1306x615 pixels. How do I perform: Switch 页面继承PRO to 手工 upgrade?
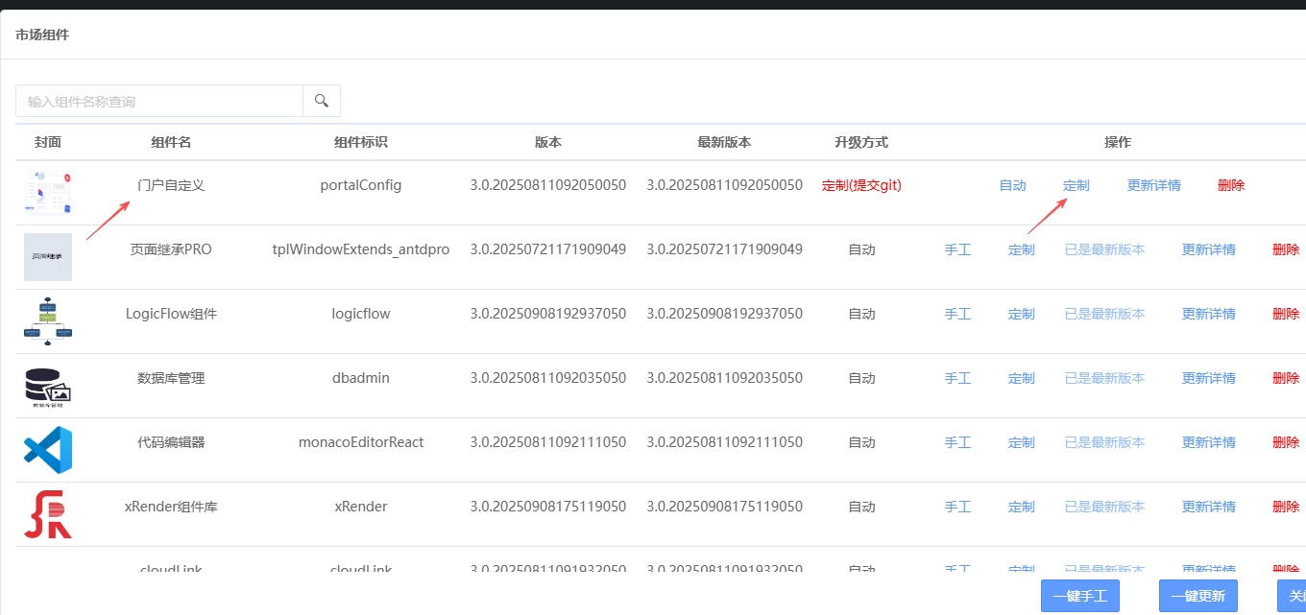[x=958, y=249]
